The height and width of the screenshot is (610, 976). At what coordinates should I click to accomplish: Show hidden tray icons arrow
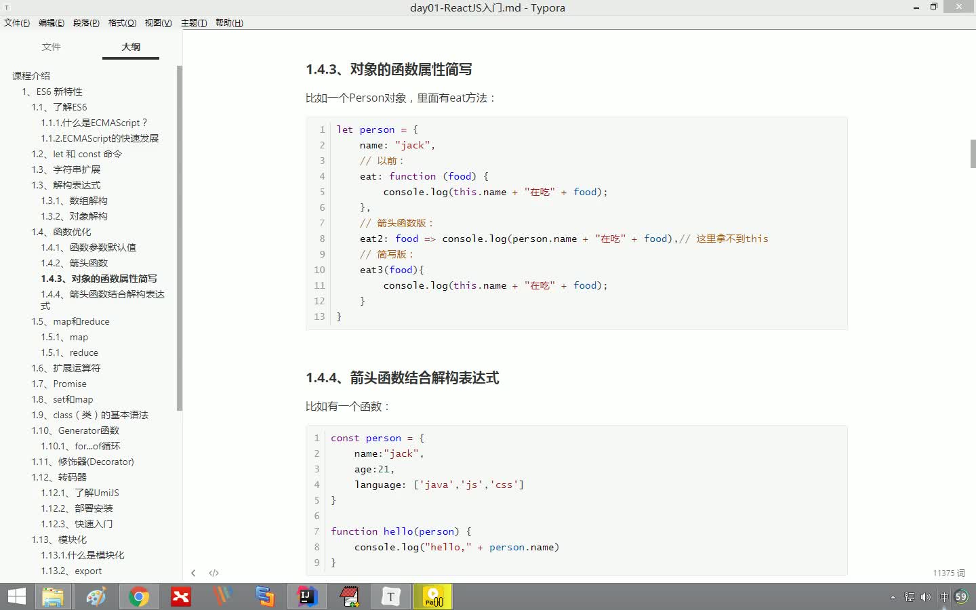click(x=893, y=597)
